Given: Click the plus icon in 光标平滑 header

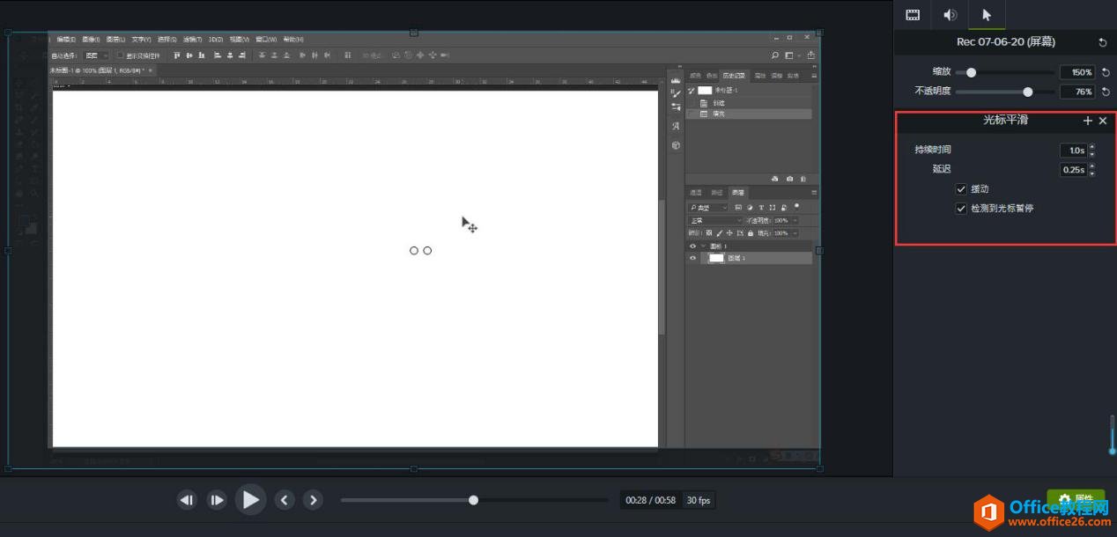Looking at the screenshot, I should tap(1088, 121).
